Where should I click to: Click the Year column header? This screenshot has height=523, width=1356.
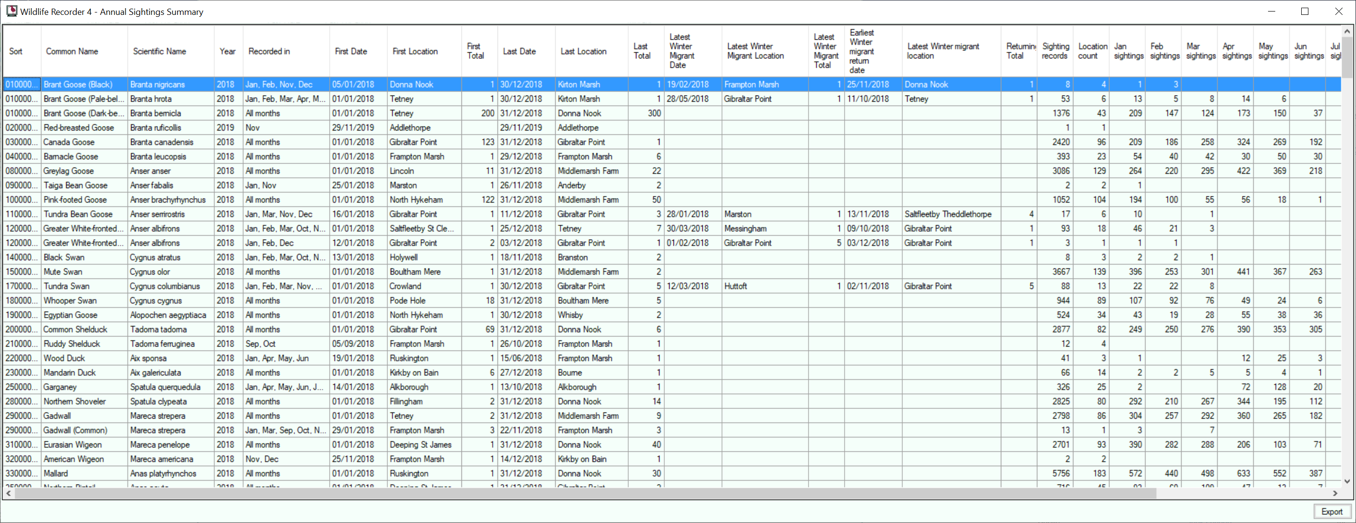227,51
